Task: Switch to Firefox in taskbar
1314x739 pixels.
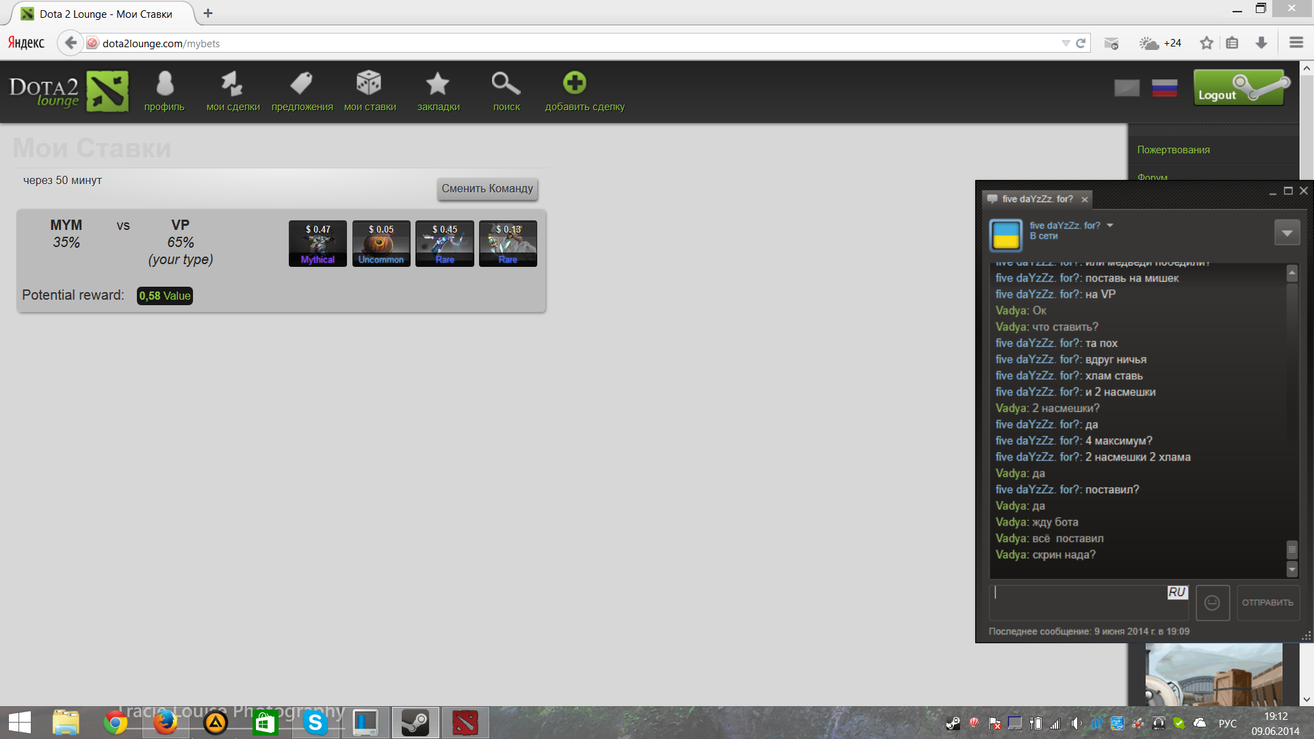Action: pos(165,723)
